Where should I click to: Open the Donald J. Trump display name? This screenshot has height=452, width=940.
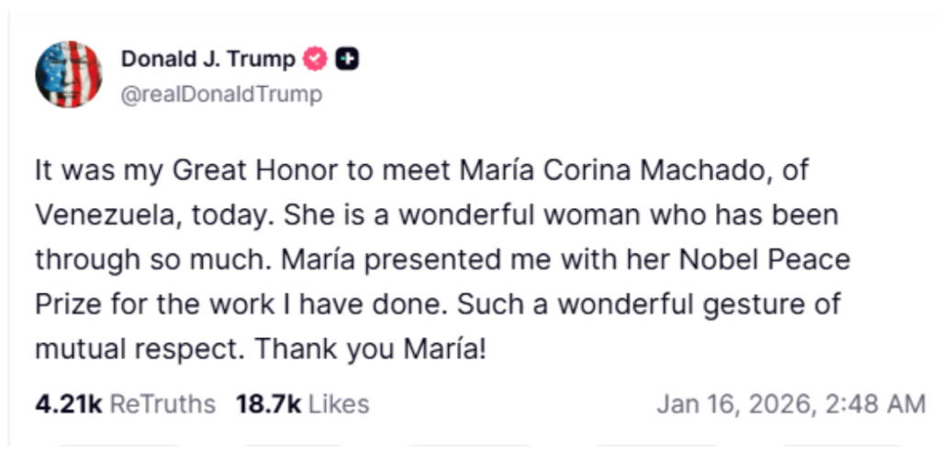pyautogui.click(x=208, y=60)
